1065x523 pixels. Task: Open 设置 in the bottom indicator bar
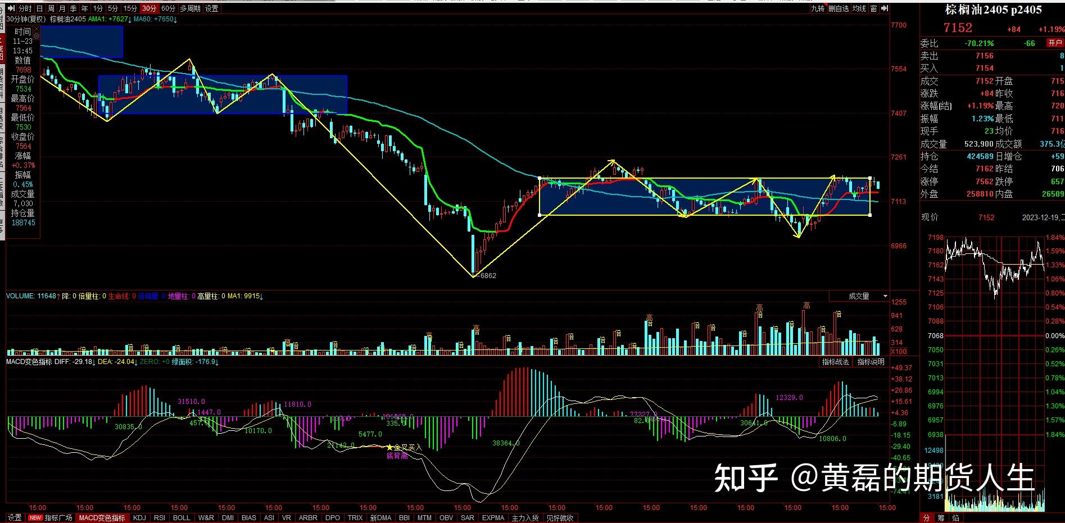pos(14,518)
